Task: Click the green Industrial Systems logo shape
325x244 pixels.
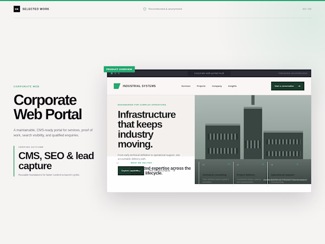Action: click(x=117, y=86)
